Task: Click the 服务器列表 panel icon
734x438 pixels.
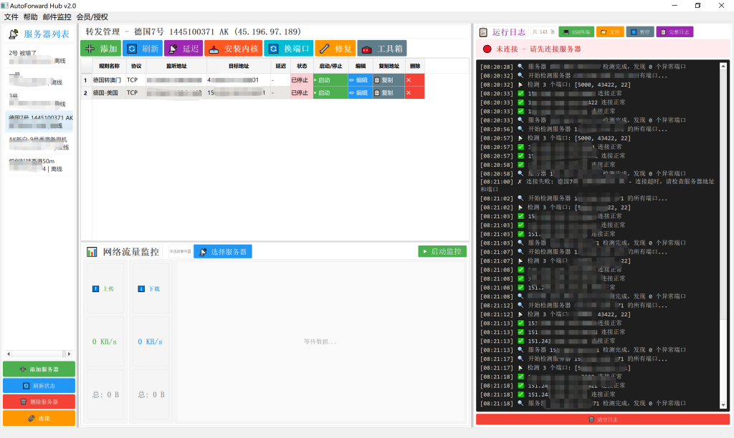Action: (x=14, y=34)
